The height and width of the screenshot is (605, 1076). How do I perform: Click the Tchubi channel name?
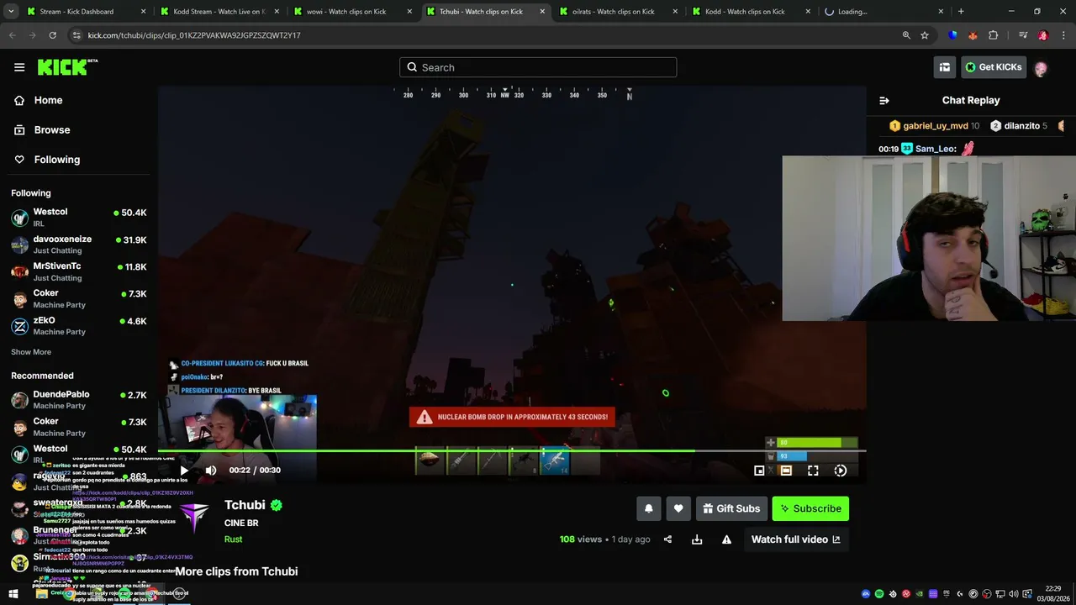(x=245, y=505)
